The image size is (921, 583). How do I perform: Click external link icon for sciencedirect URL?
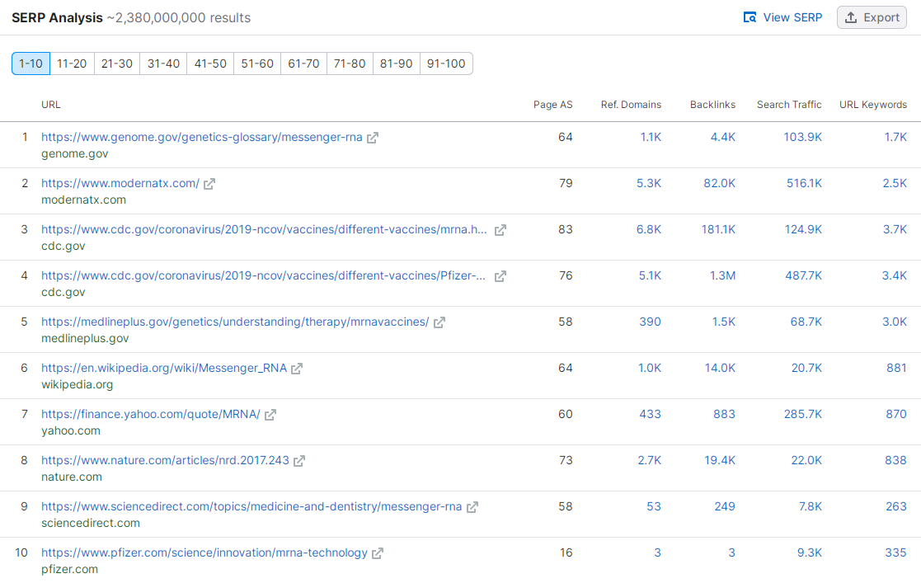(472, 507)
